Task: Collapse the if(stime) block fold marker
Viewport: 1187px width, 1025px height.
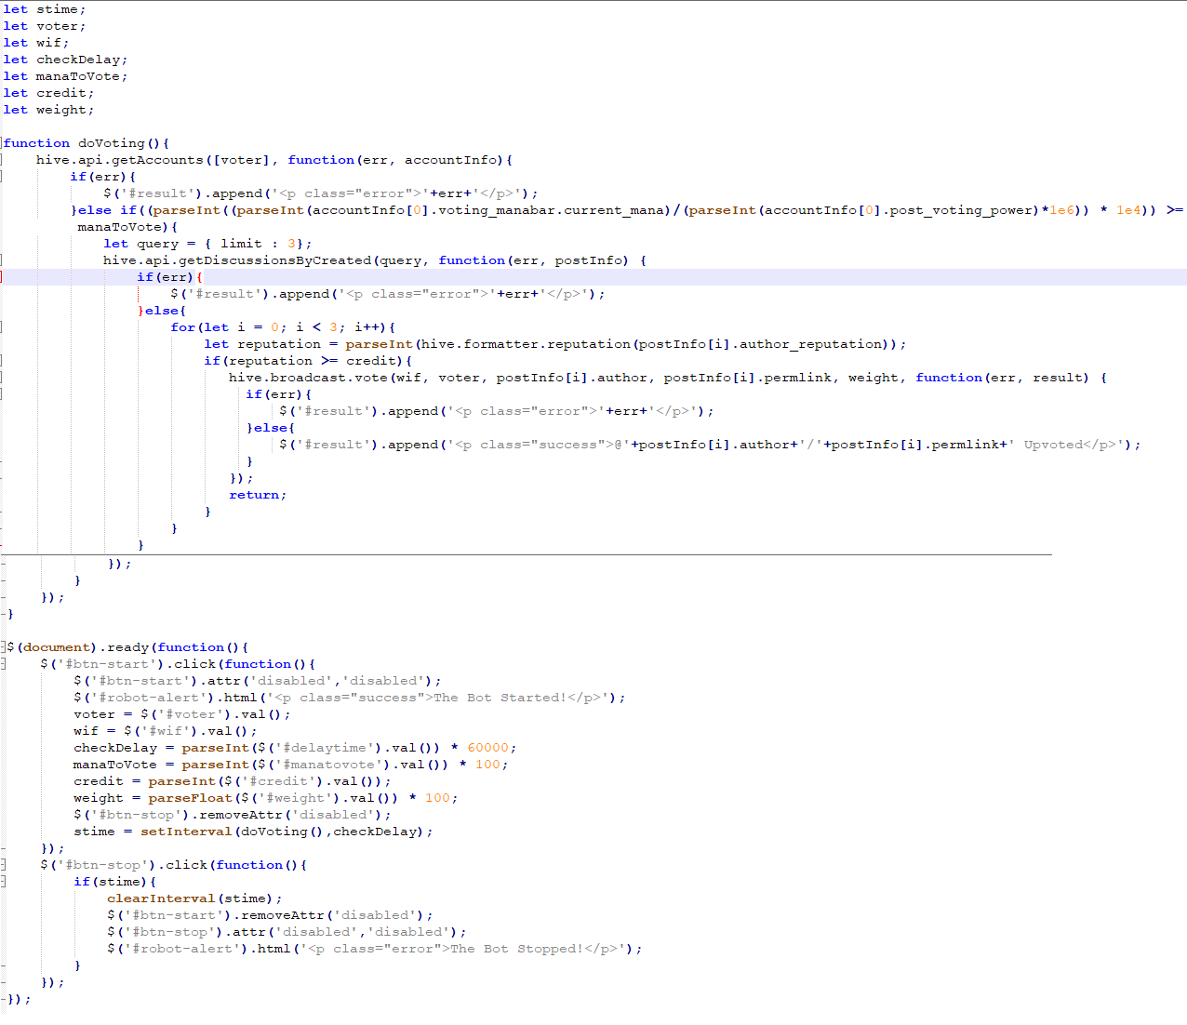Action: (3, 882)
